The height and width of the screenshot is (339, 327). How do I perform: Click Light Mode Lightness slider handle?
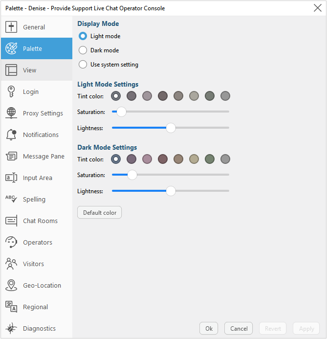(171, 128)
